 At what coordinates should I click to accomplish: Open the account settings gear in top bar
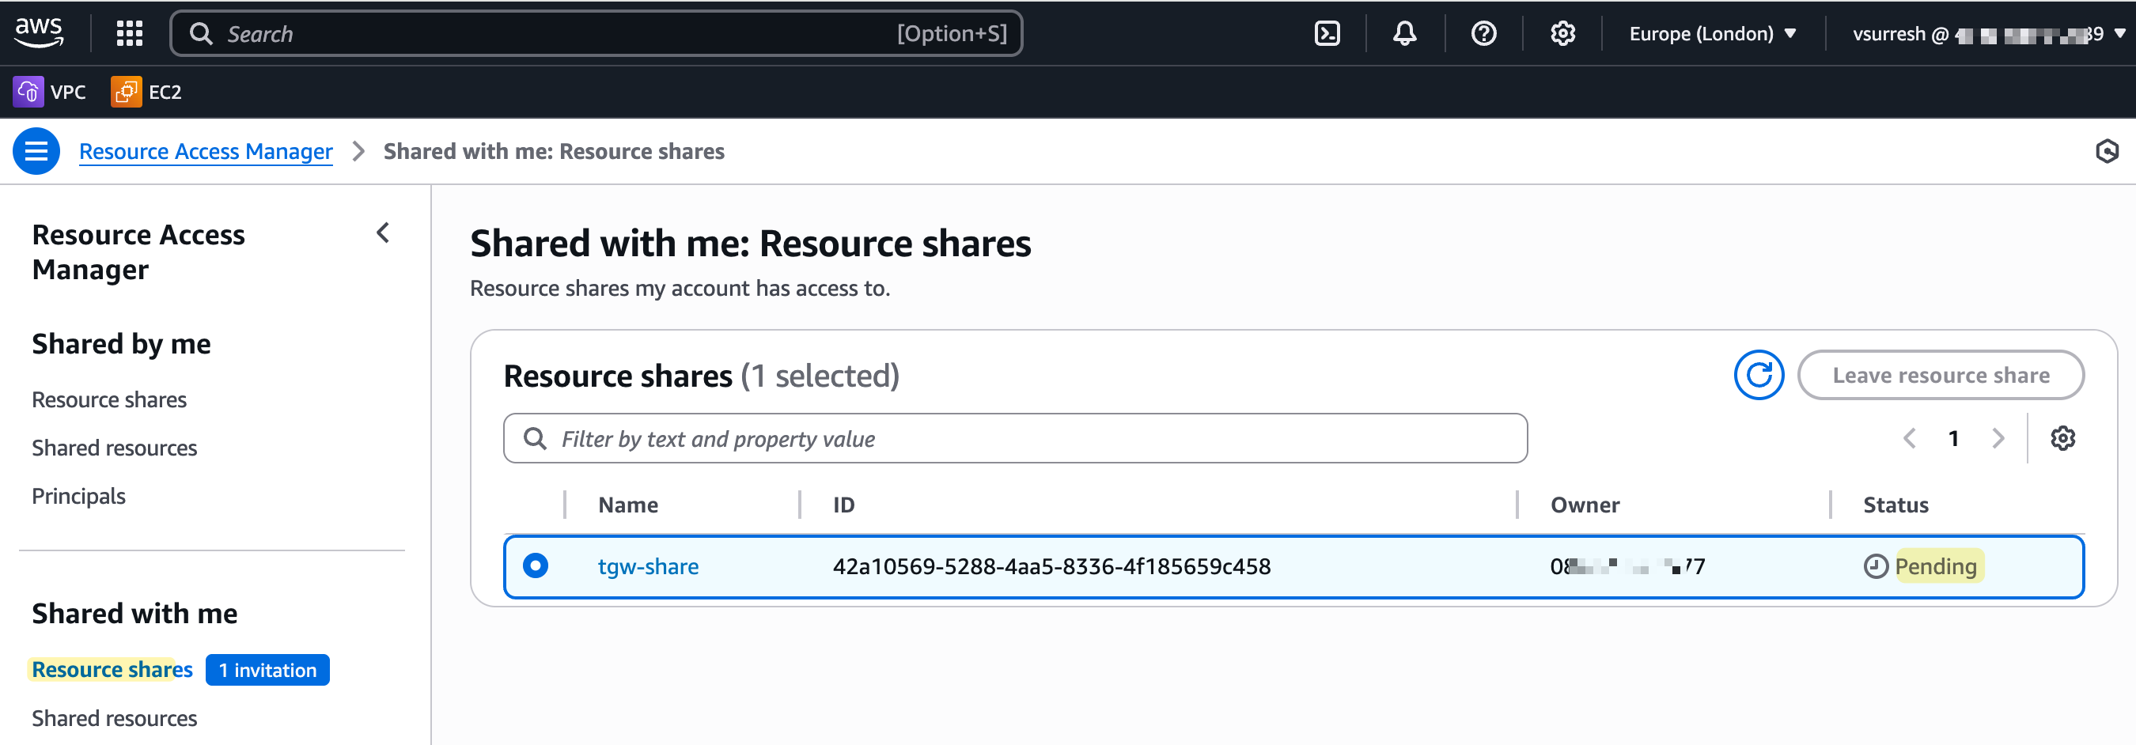tap(1562, 33)
